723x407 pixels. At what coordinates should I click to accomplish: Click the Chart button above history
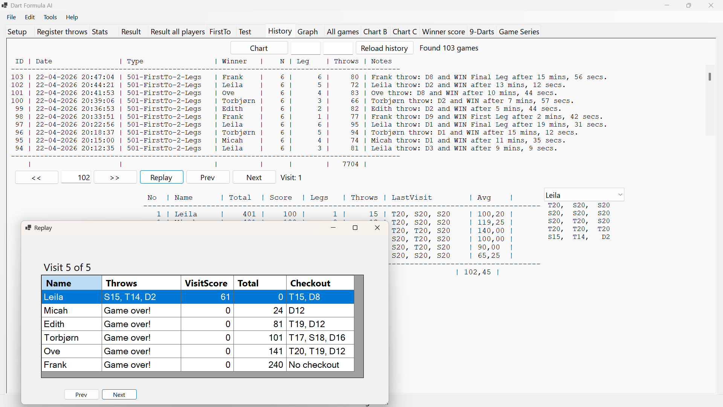tap(259, 48)
